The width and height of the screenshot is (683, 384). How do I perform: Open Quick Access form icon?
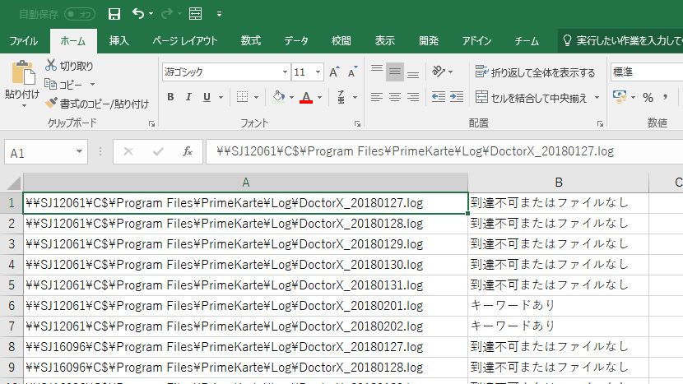coord(195,14)
